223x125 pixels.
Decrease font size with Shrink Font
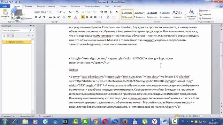point(64,12)
